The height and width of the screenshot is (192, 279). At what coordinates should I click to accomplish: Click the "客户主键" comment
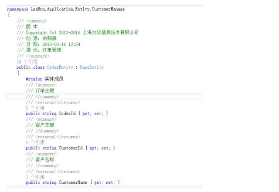[x=44, y=125]
